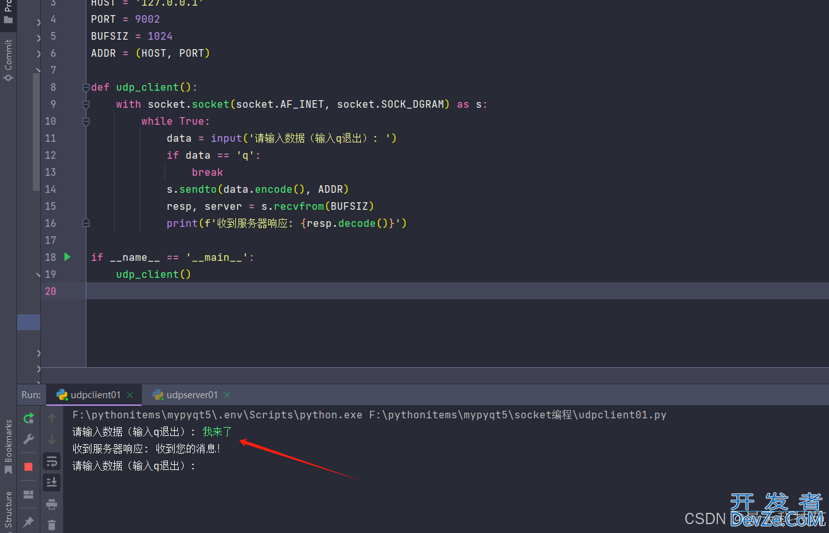Open the Project tool window folder icon
Image resolution: width=829 pixels, height=533 pixels.
coord(8,20)
